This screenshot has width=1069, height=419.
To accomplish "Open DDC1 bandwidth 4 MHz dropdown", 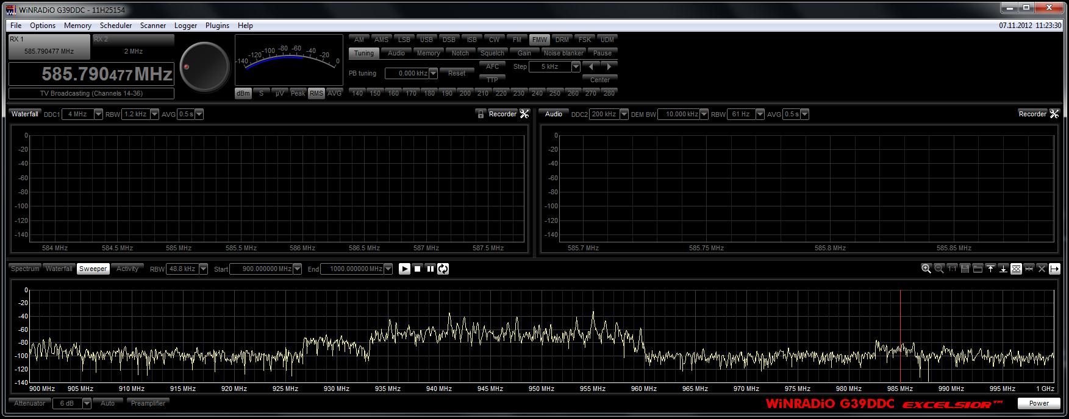I will click(99, 114).
